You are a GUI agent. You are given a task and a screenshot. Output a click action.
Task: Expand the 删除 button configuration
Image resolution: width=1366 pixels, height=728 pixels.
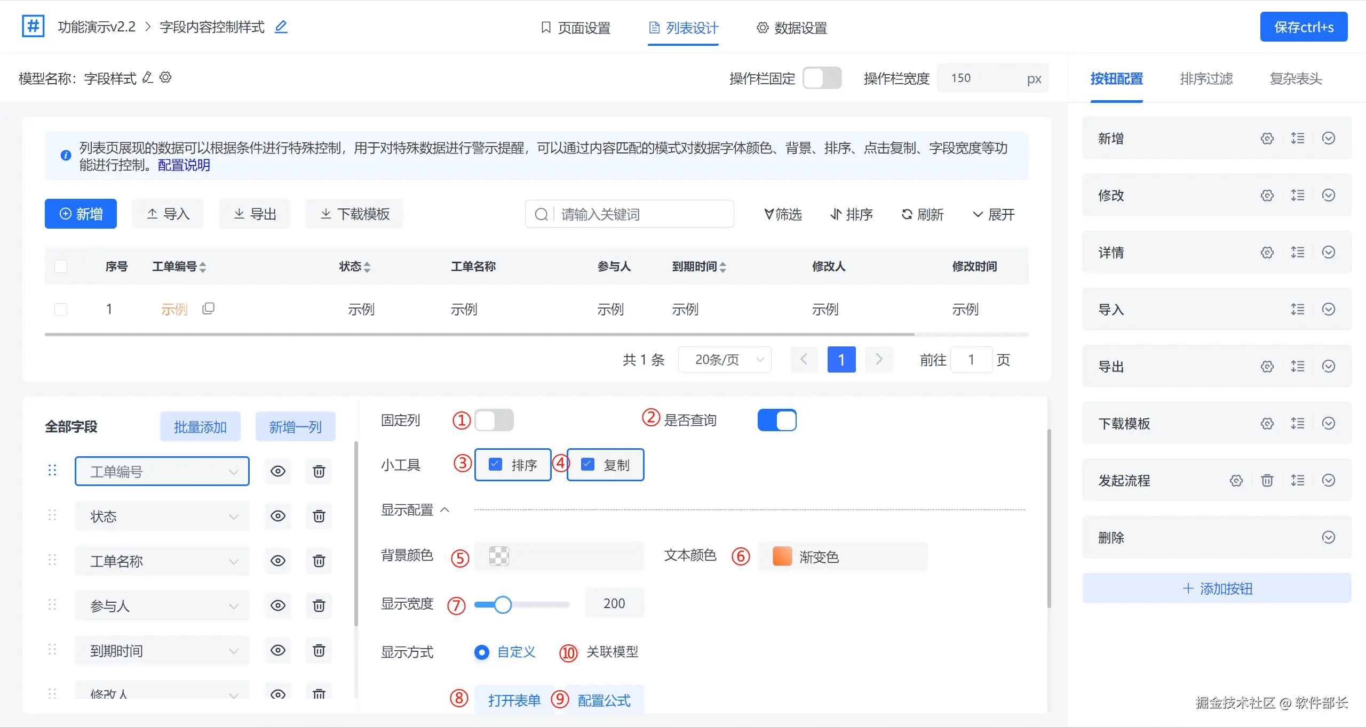coord(1328,537)
